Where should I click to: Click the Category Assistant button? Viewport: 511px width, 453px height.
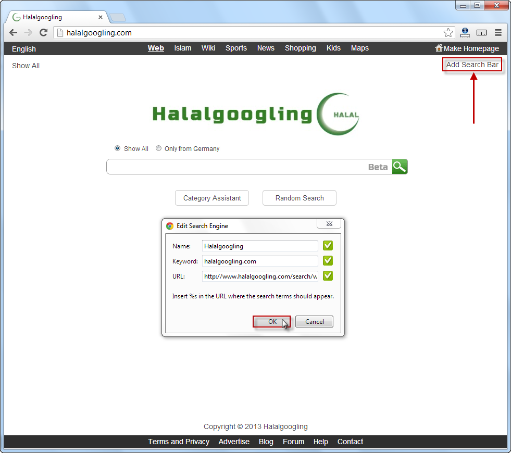tap(212, 198)
